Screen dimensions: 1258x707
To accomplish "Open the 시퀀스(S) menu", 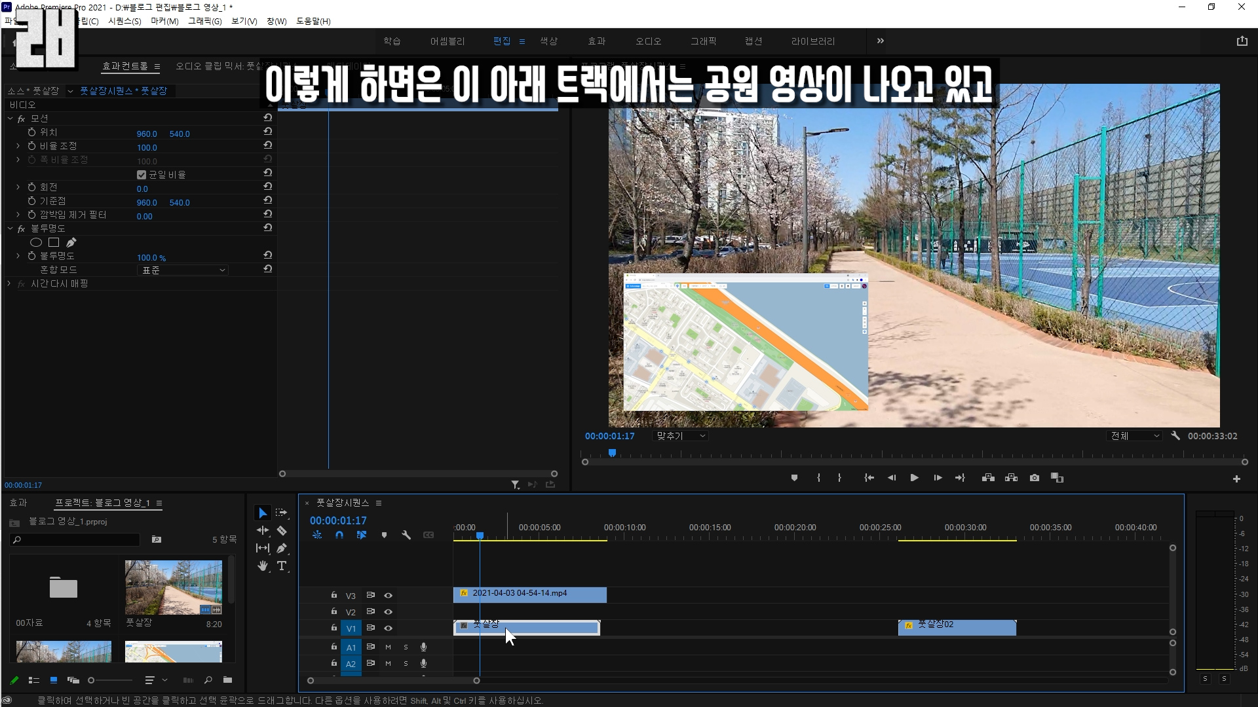I will tap(124, 21).
